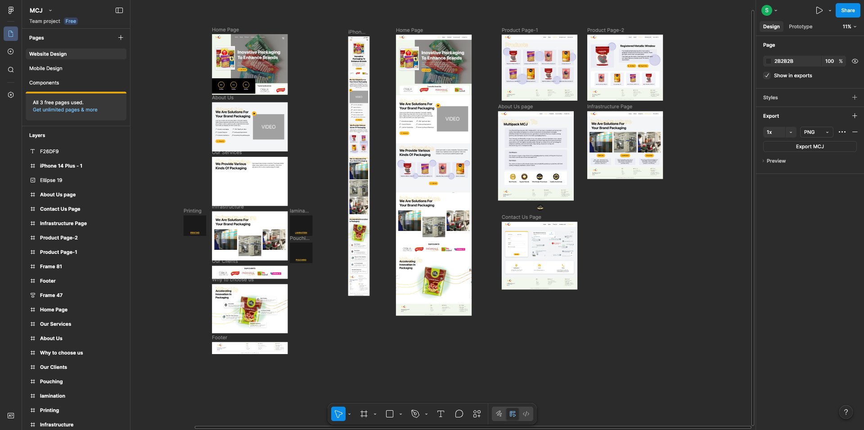The image size is (864, 430).
Task: Open the 11% zoom level dropdown
Action: tap(849, 27)
